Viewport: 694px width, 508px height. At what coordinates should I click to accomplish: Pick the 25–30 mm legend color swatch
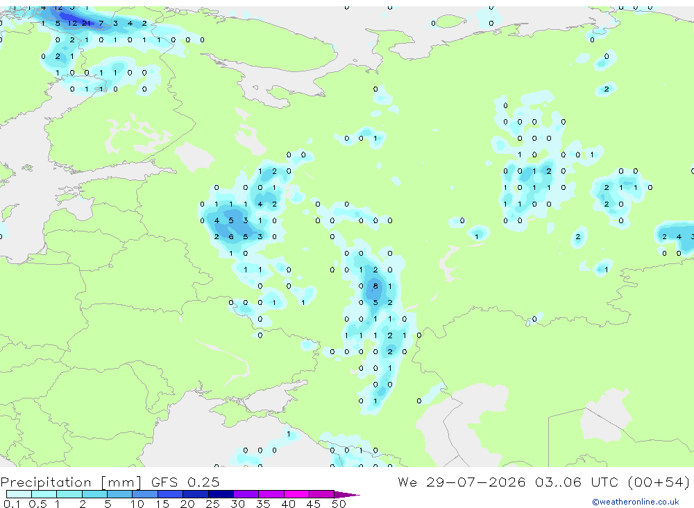click(x=221, y=494)
